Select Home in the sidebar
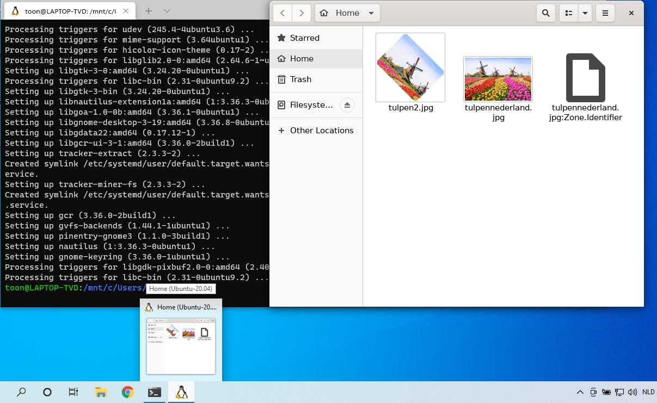Image resolution: width=657 pixels, height=403 pixels. point(316,59)
